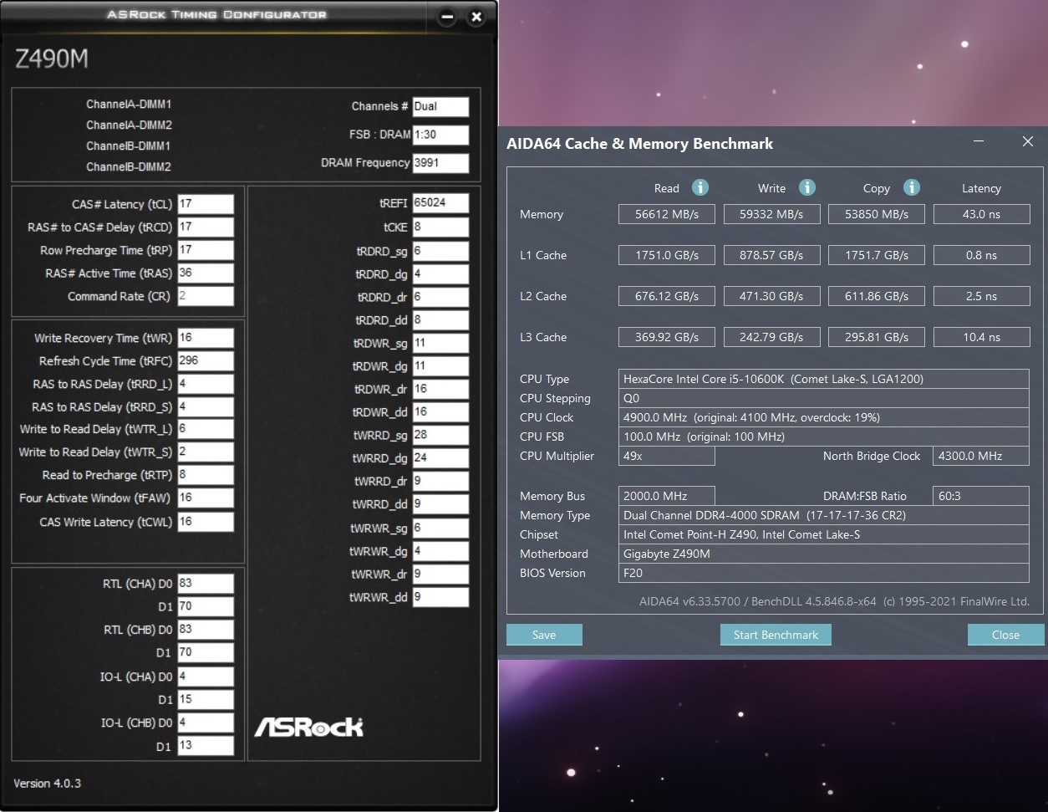The width and height of the screenshot is (1048, 812).
Task: Click Memory Copy result 53850 MB/s
Action: tap(877, 214)
